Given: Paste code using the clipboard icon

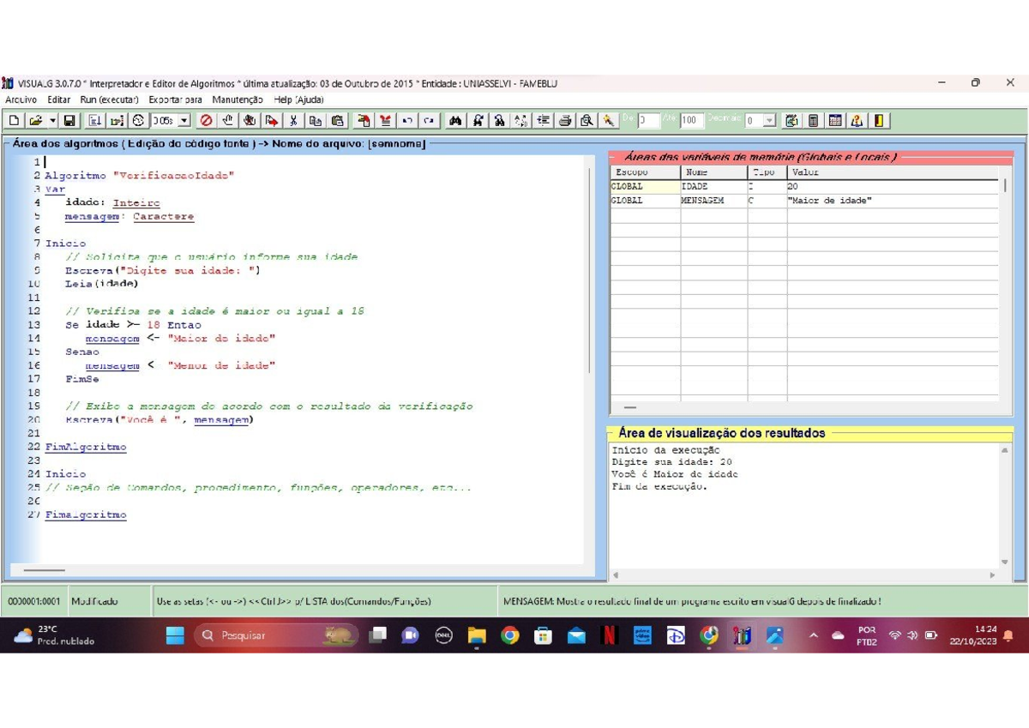Looking at the screenshot, I should (337, 121).
